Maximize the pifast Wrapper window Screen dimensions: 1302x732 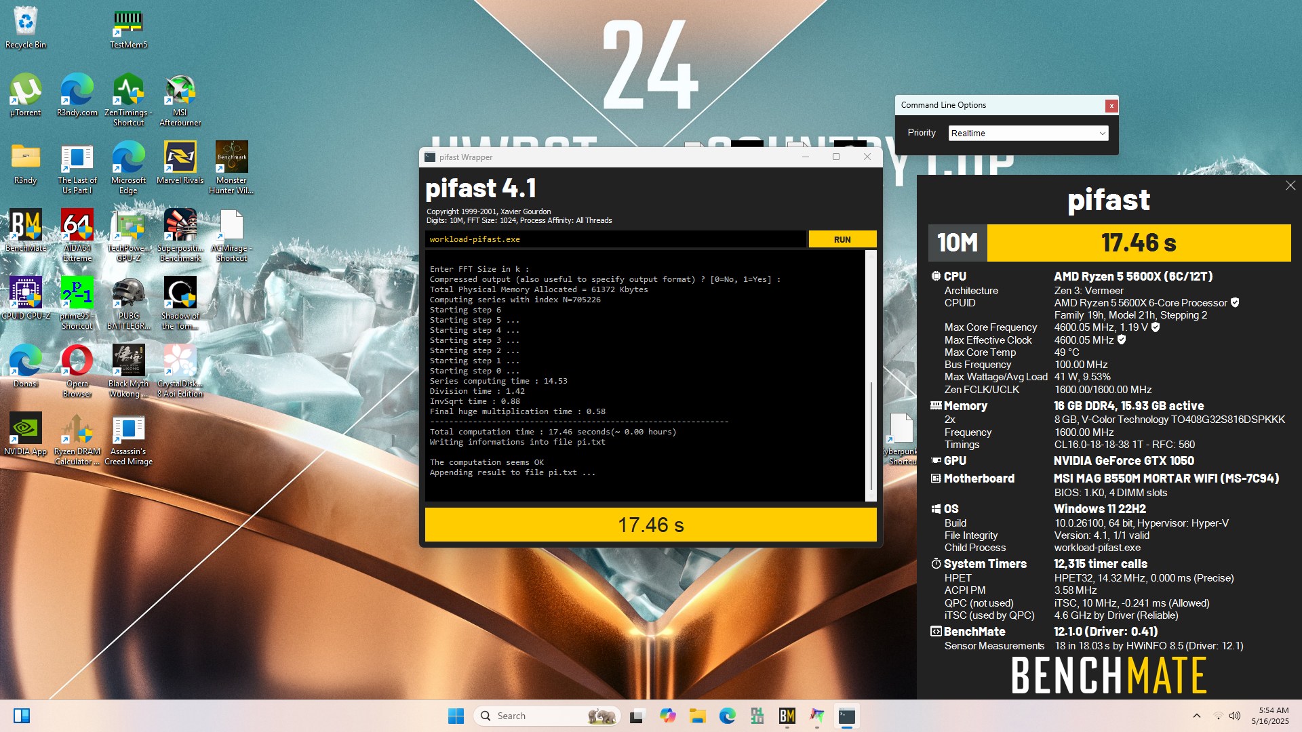835,157
